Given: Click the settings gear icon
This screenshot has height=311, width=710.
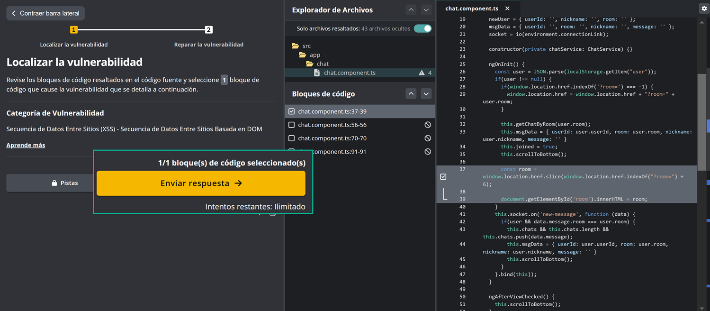Looking at the screenshot, I should (x=704, y=9).
